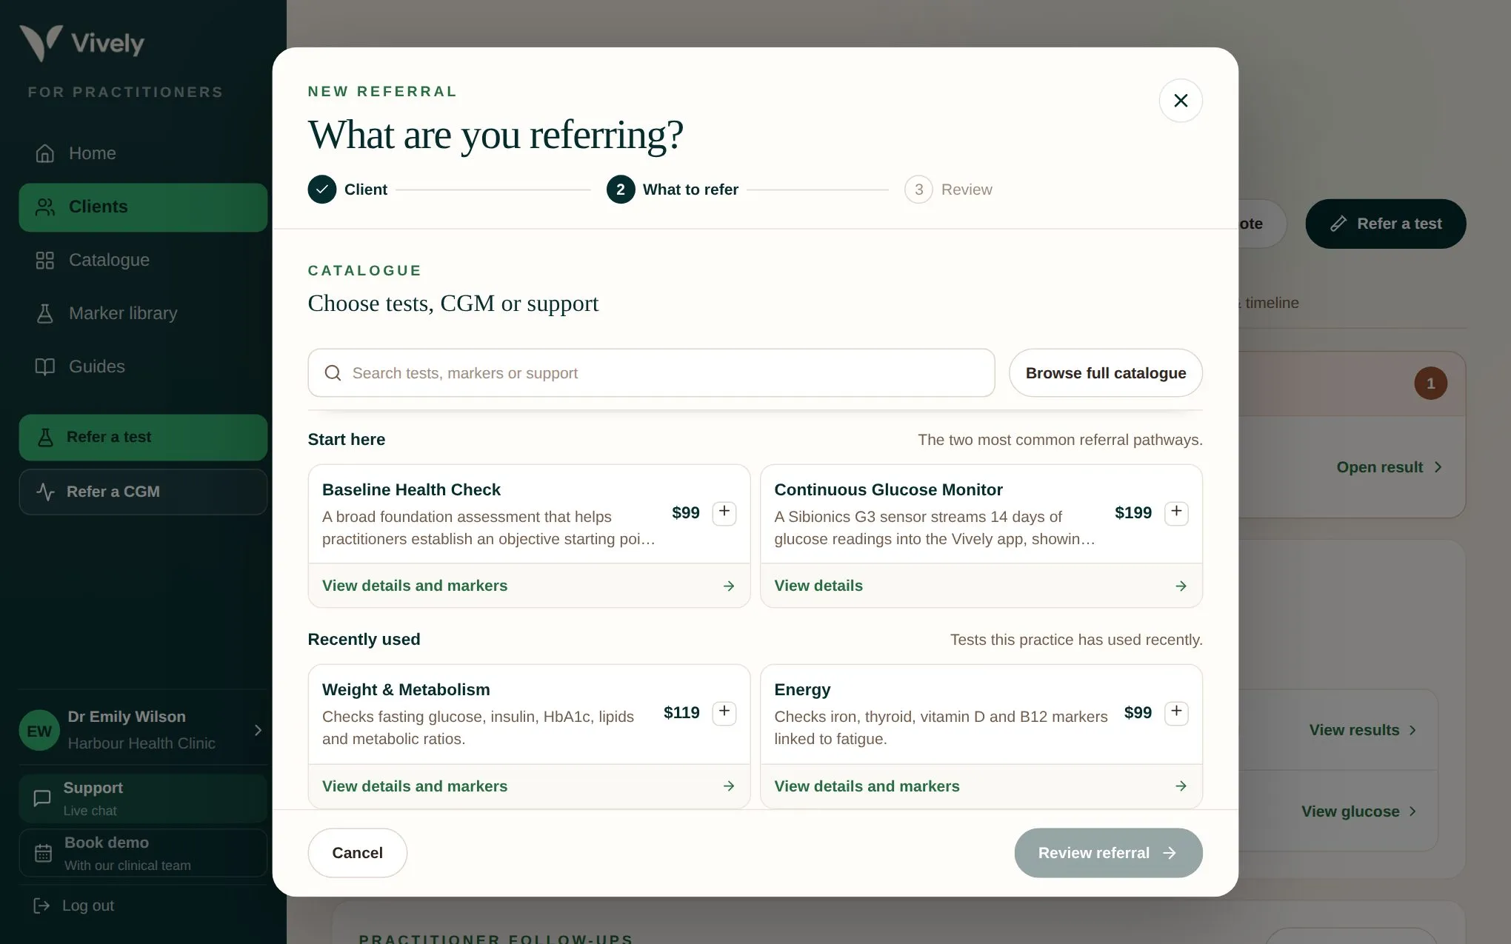1511x944 pixels.
Task: Click the Catalogue grid icon
Action: [45, 260]
